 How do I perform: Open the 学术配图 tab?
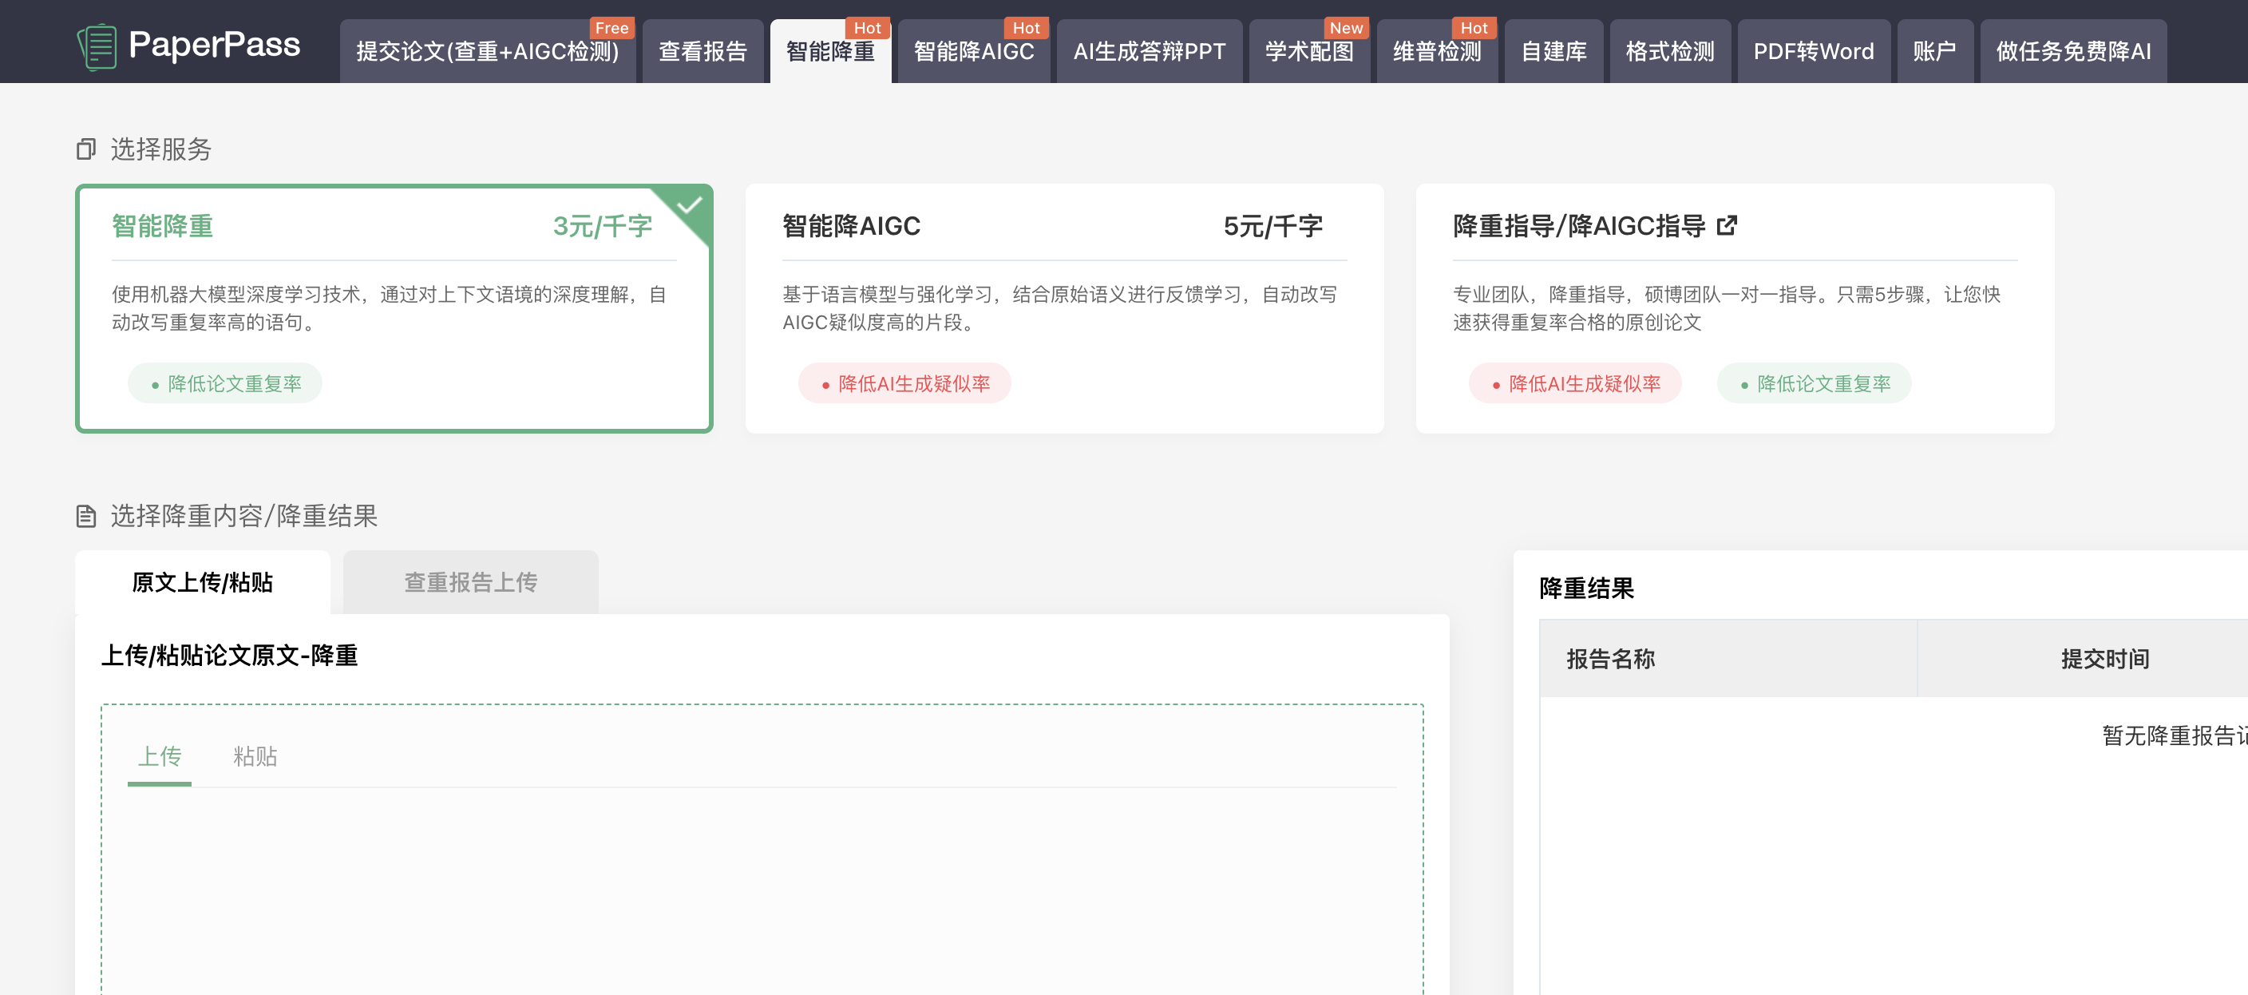1309,51
